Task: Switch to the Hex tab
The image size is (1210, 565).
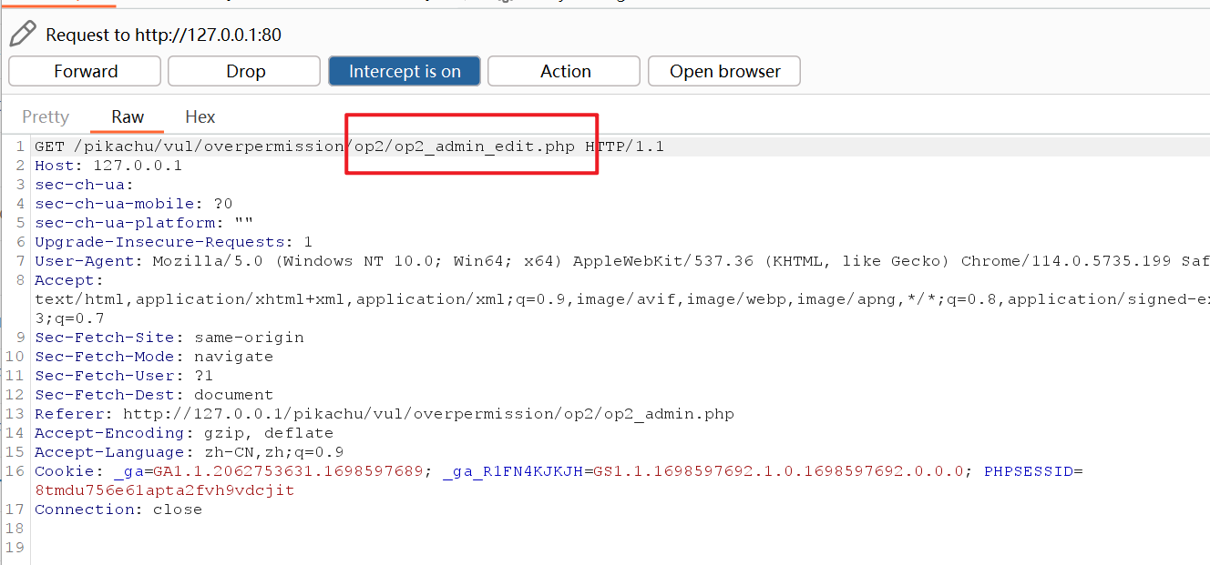Action: tap(200, 116)
